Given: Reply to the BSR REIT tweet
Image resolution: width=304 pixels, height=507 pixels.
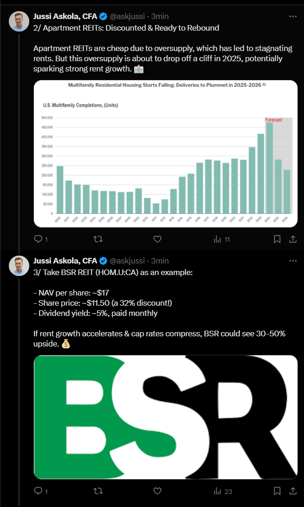Looking at the screenshot, I should point(39,491).
